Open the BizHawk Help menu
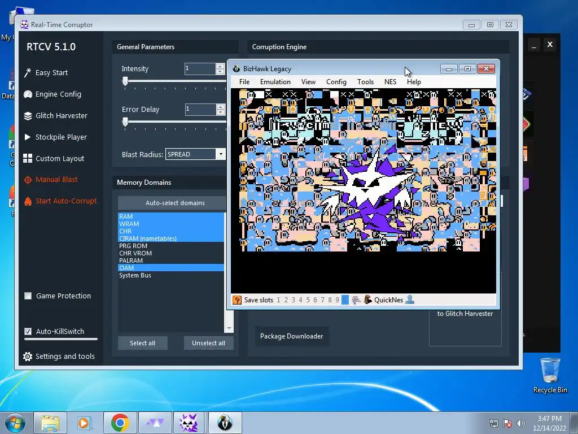Image resolution: width=578 pixels, height=434 pixels. click(414, 82)
